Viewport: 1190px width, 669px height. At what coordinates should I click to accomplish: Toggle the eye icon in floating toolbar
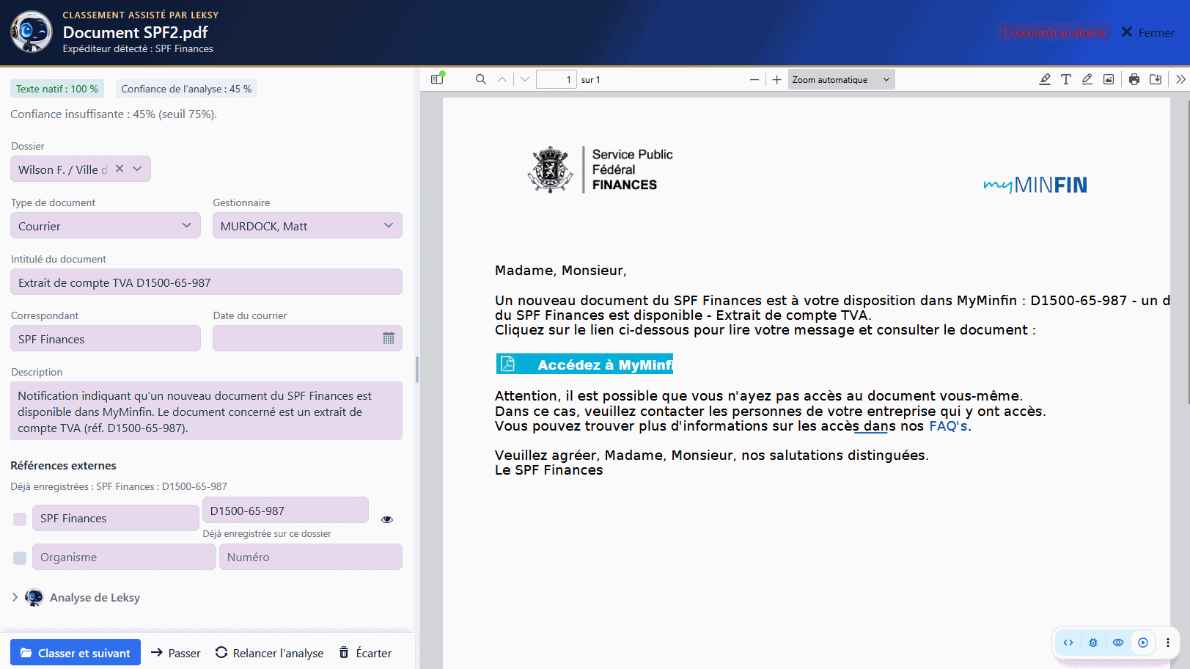[x=1118, y=643]
